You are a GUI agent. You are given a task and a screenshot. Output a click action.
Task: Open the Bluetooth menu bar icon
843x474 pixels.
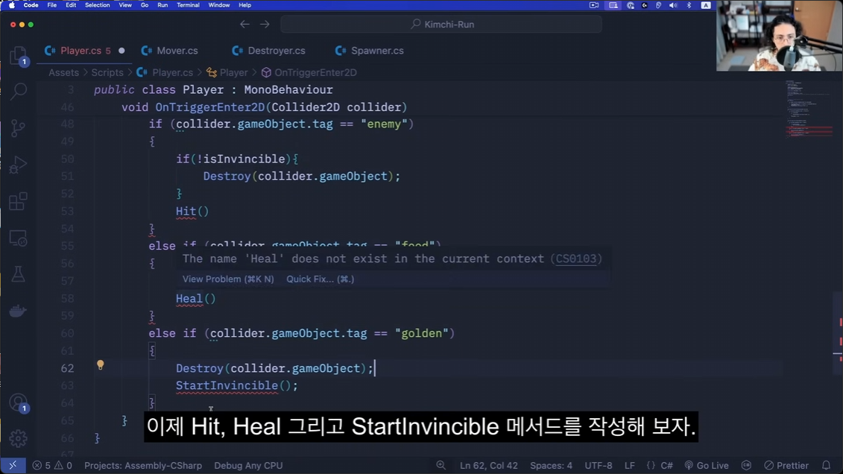[689, 4]
